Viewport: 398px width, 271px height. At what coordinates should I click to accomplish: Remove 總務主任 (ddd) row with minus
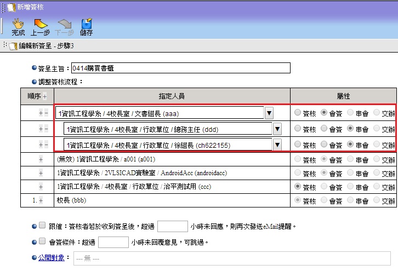pos(46,129)
